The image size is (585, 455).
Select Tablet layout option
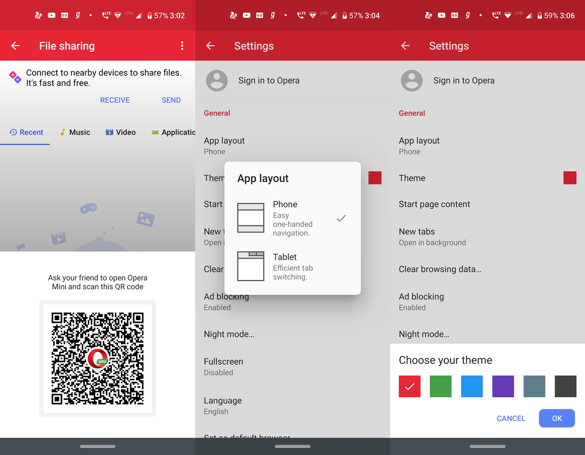(292, 266)
